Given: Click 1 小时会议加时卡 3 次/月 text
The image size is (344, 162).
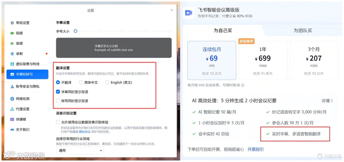Looking at the screenshot, I should tap(221, 123).
